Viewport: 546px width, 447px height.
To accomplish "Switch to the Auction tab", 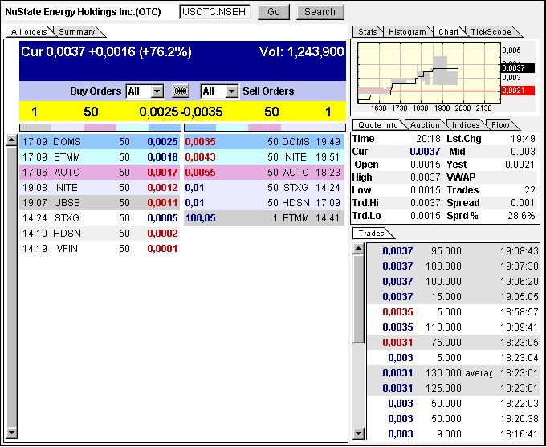I will click(x=425, y=125).
